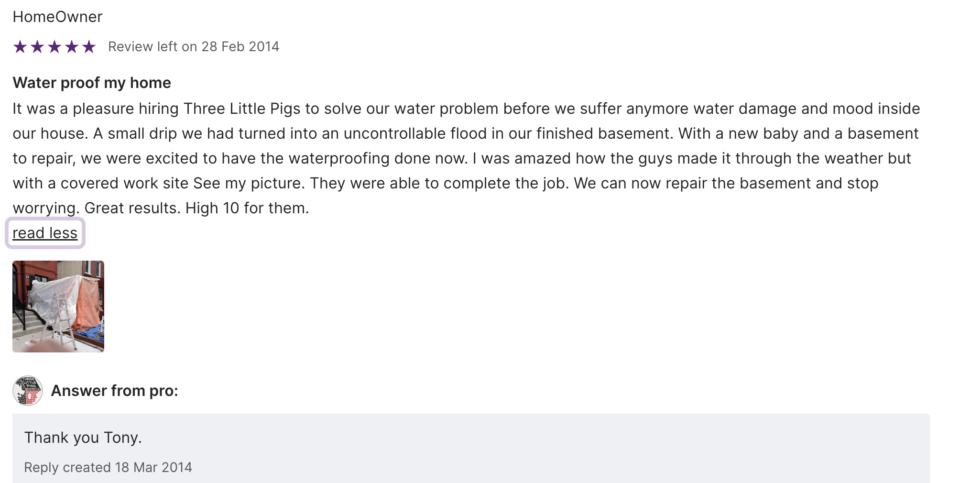
Task: Click "High 10 for them" in the review
Action: (246, 209)
